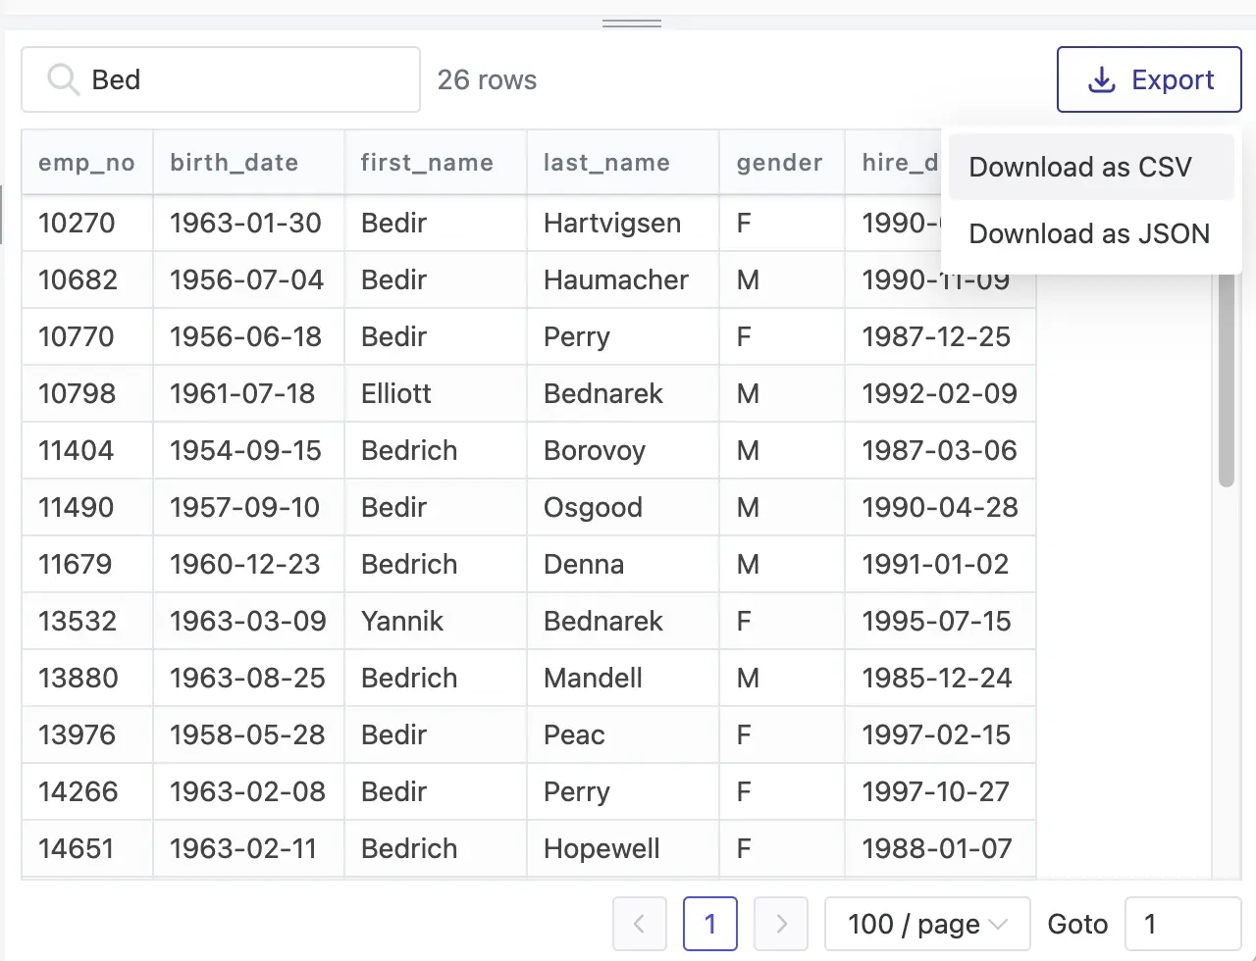This screenshot has height=961, width=1256.
Task: Click the first_name column header
Action: (x=436, y=163)
